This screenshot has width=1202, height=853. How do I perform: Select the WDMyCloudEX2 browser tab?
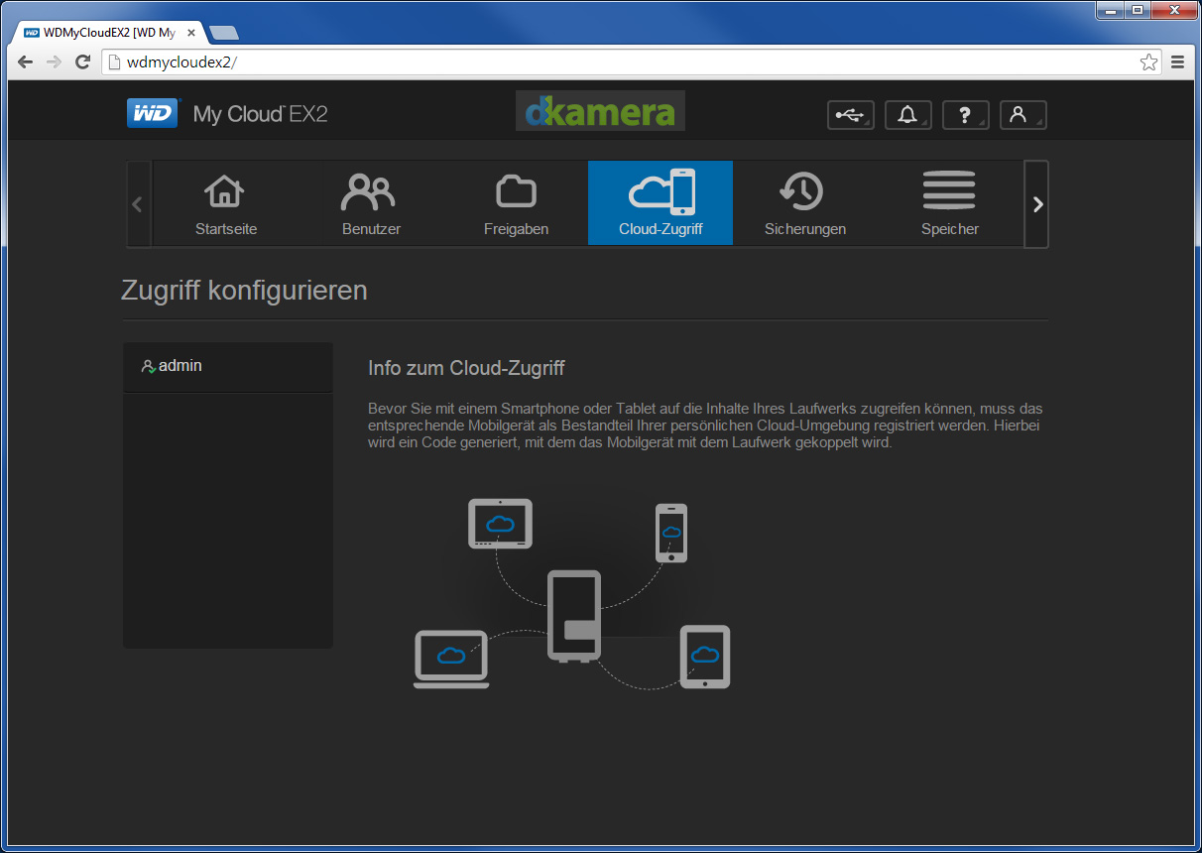tap(110, 33)
